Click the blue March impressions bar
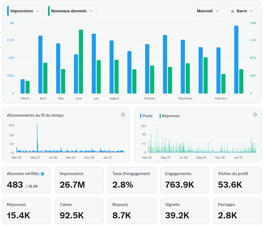The width and height of the screenshot is (265, 226). coord(23,86)
